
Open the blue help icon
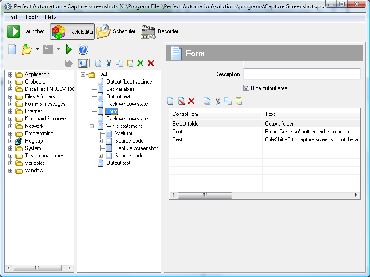click(x=83, y=49)
